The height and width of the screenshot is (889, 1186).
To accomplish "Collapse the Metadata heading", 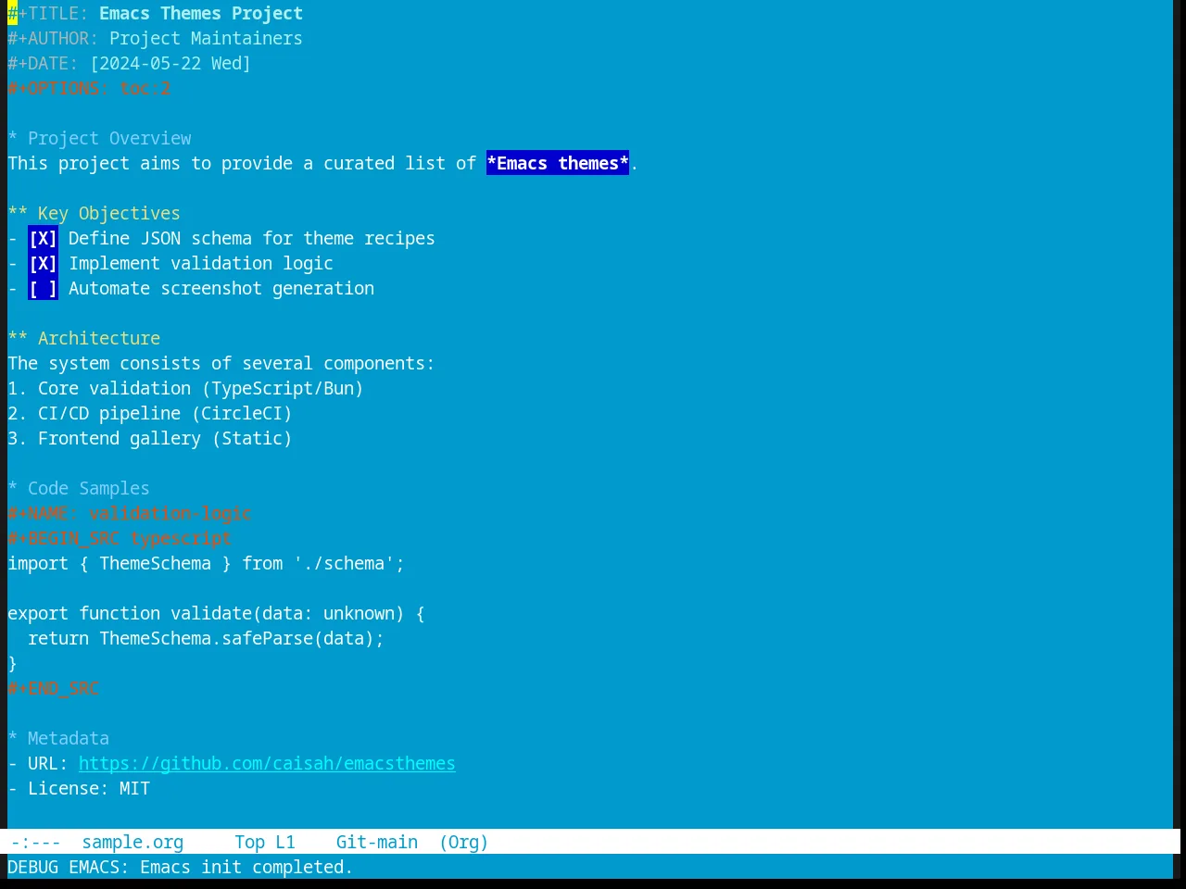I will pyautogui.click(x=58, y=739).
